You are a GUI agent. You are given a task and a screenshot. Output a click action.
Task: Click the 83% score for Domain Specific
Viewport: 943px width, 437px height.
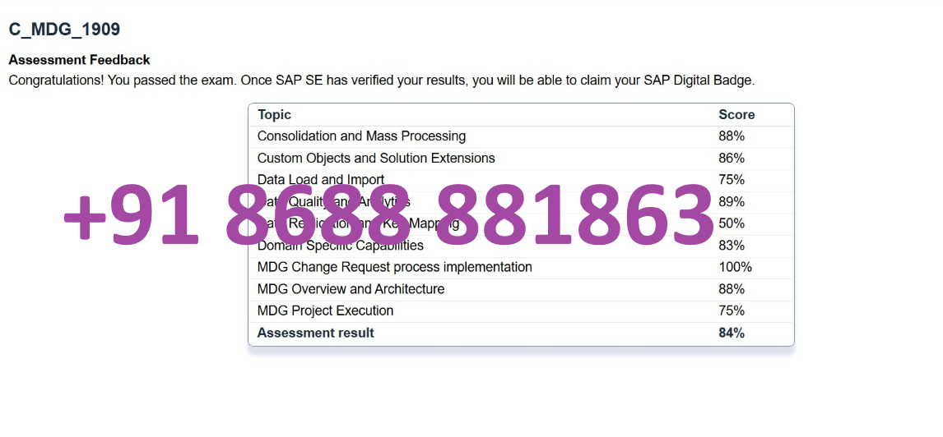point(732,246)
